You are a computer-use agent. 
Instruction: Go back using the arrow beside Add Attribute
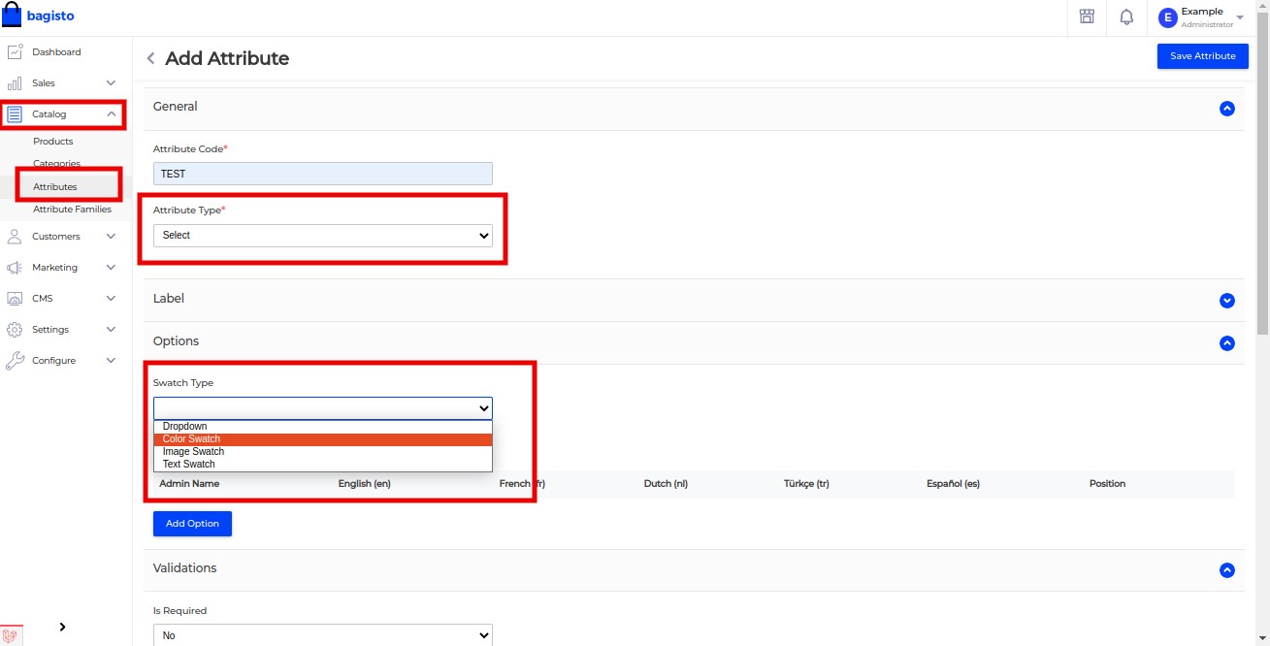(x=150, y=58)
